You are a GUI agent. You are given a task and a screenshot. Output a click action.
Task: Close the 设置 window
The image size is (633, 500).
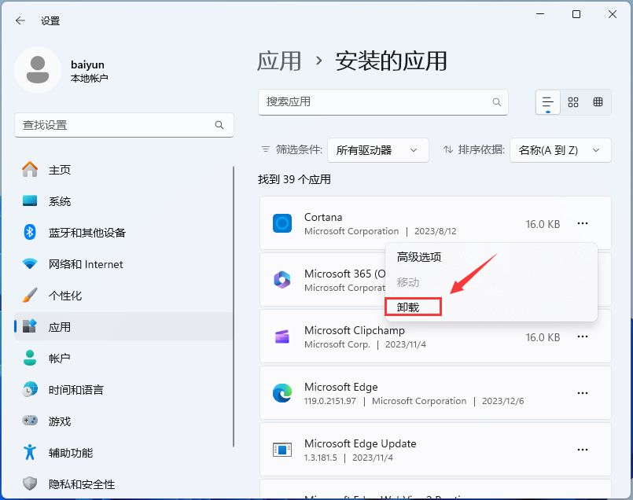[x=613, y=14]
